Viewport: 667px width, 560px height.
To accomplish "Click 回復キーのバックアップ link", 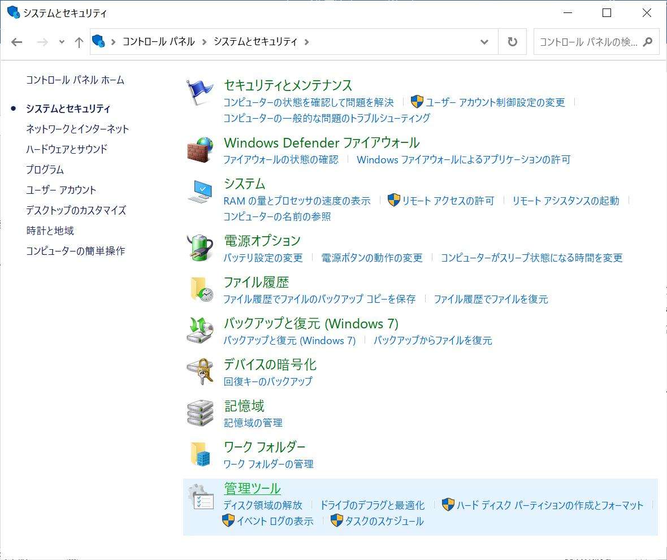I will (268, 381).
